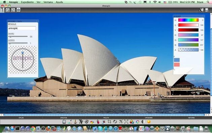
Task: Select the crossed scissors cut tool
Action: tap(121, 122)
